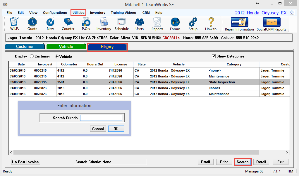Screen dimensions: 299x176
Task: Click the Category column header
Action: click(x=234, y=64)
